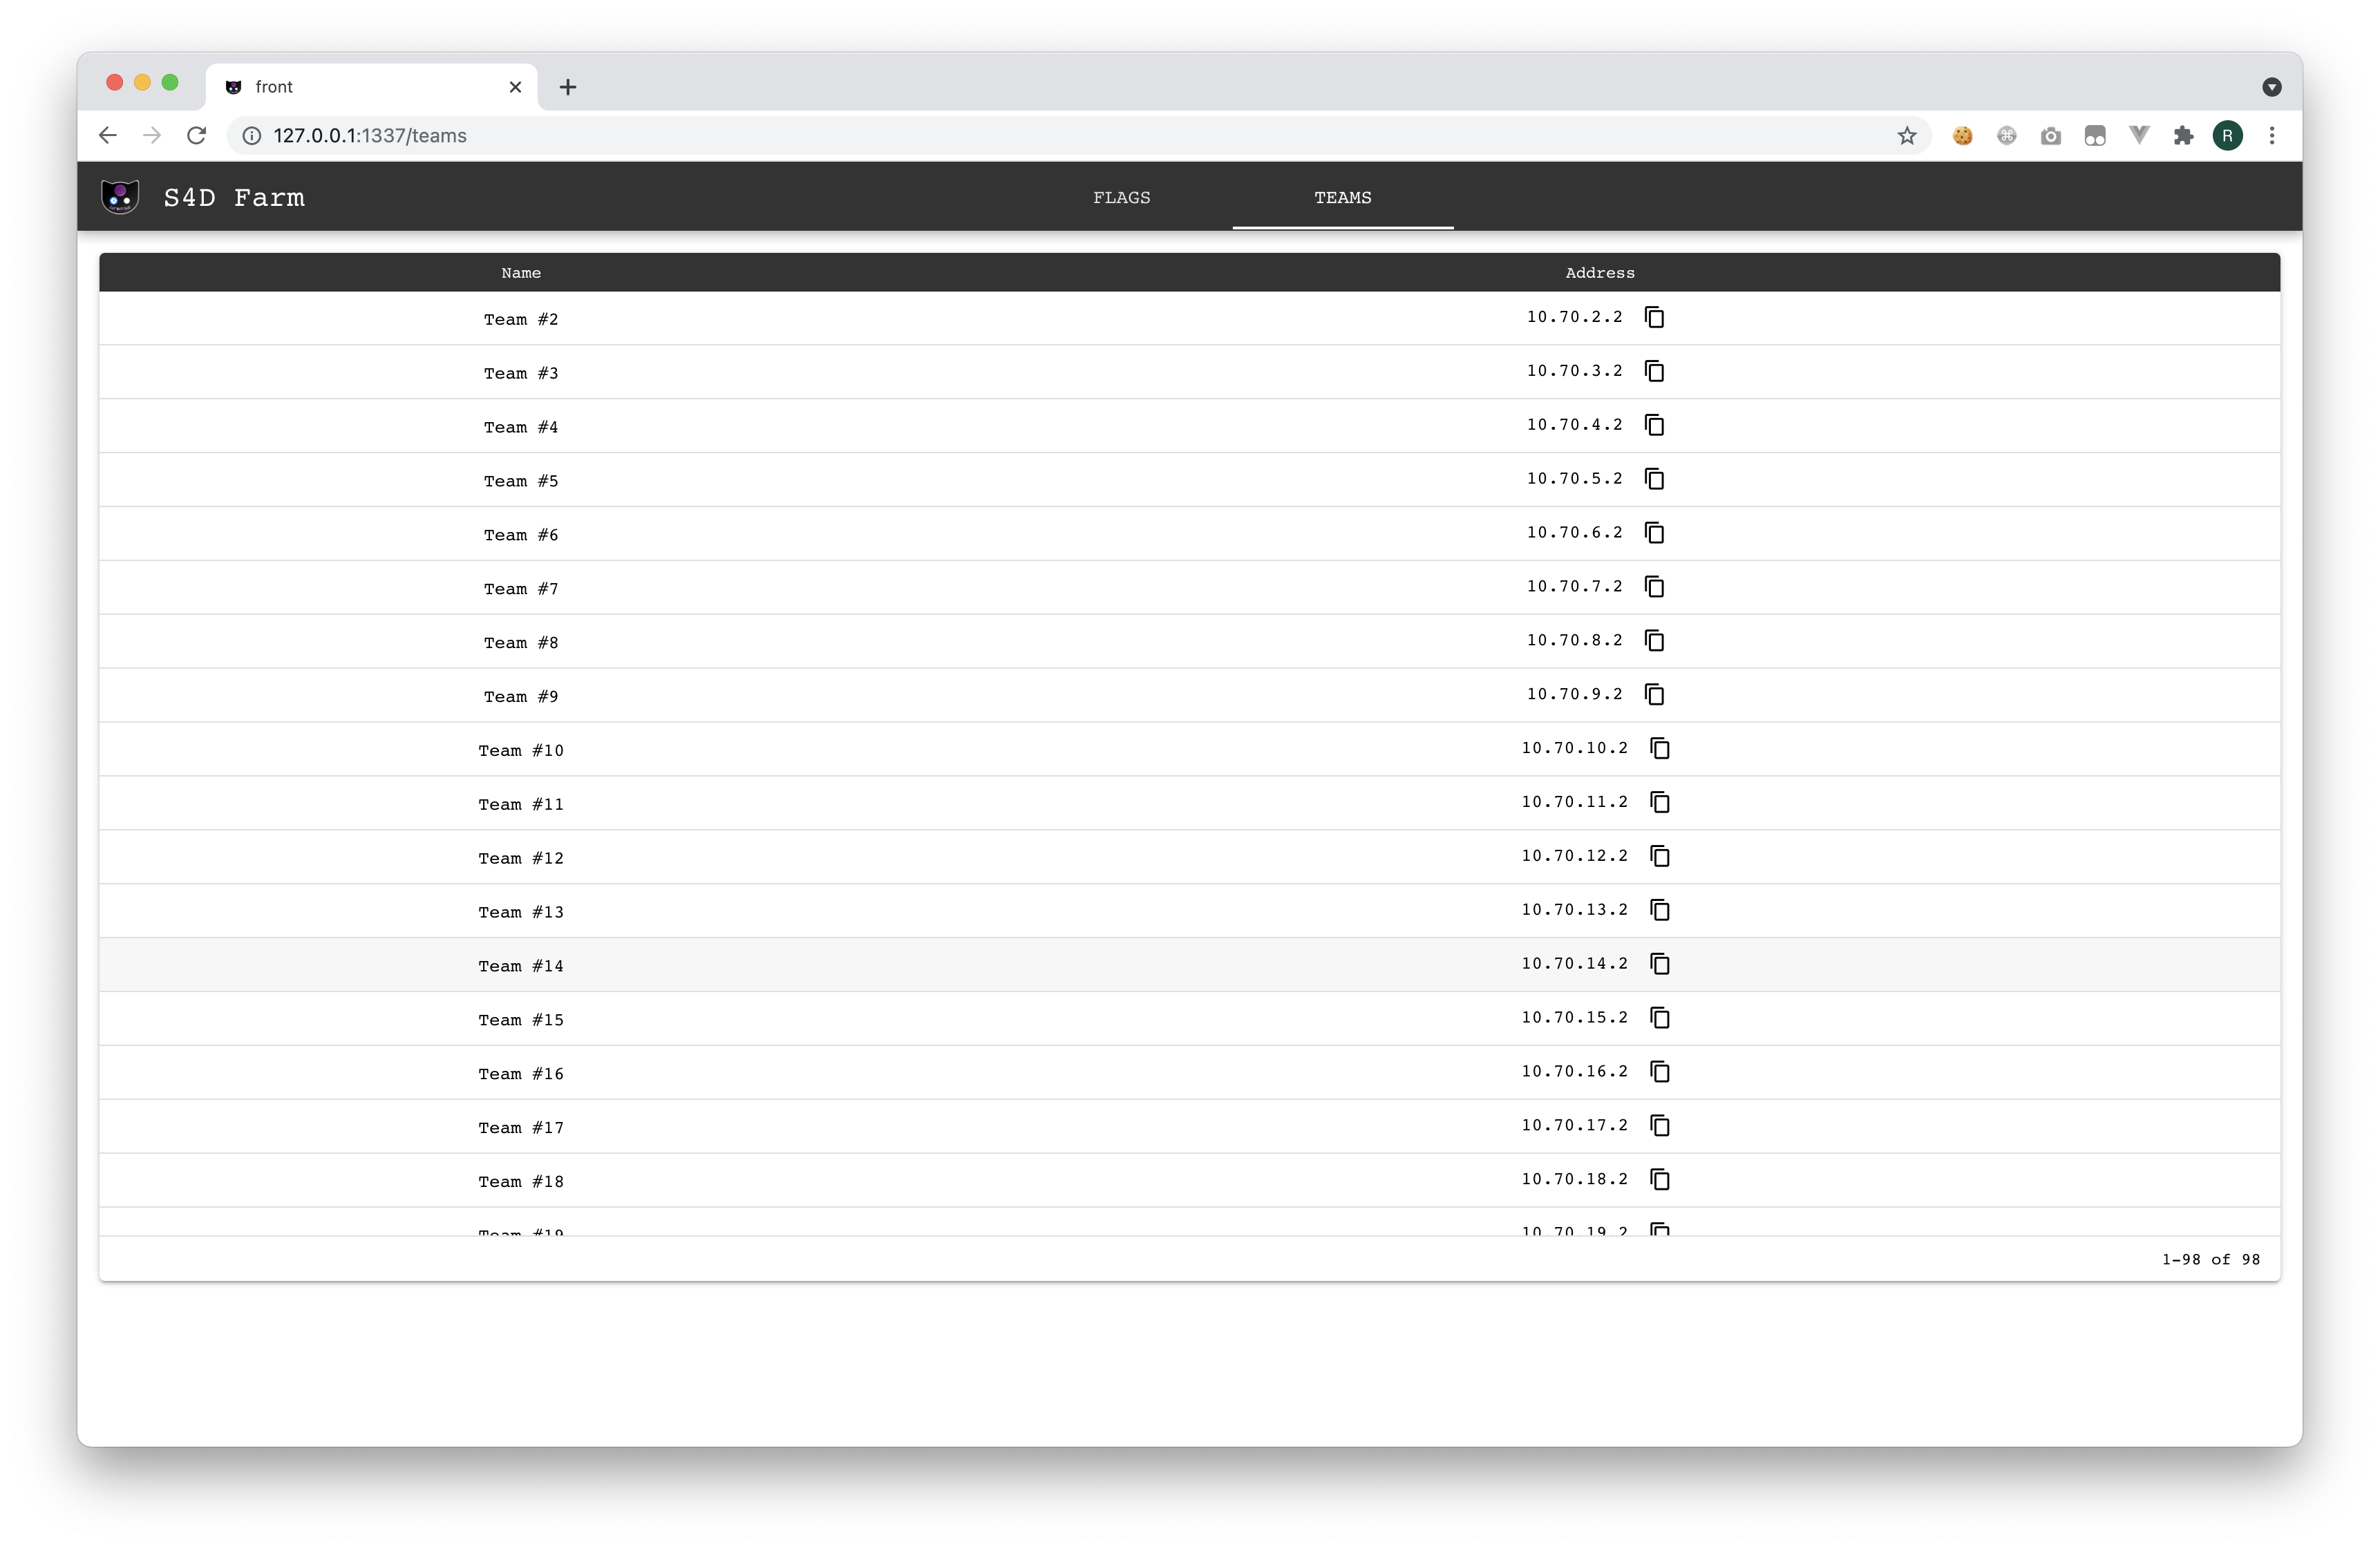
Task: Switch to the FLAGS tab
Action: 1121,197
